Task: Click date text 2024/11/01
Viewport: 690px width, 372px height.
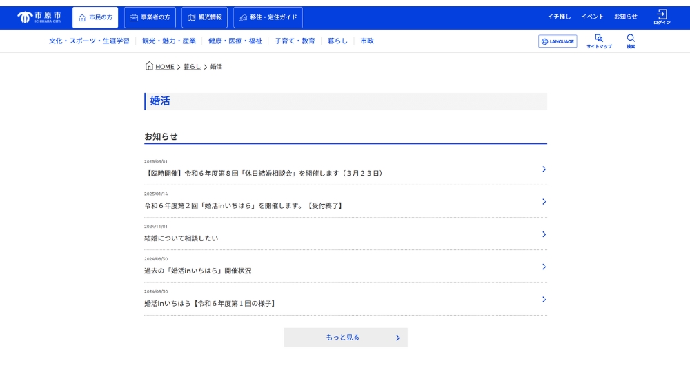Action: [156, 227]
